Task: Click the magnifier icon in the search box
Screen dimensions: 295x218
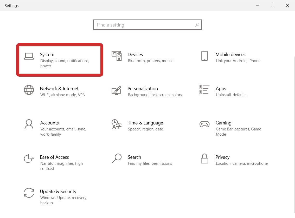Action: 197,25
